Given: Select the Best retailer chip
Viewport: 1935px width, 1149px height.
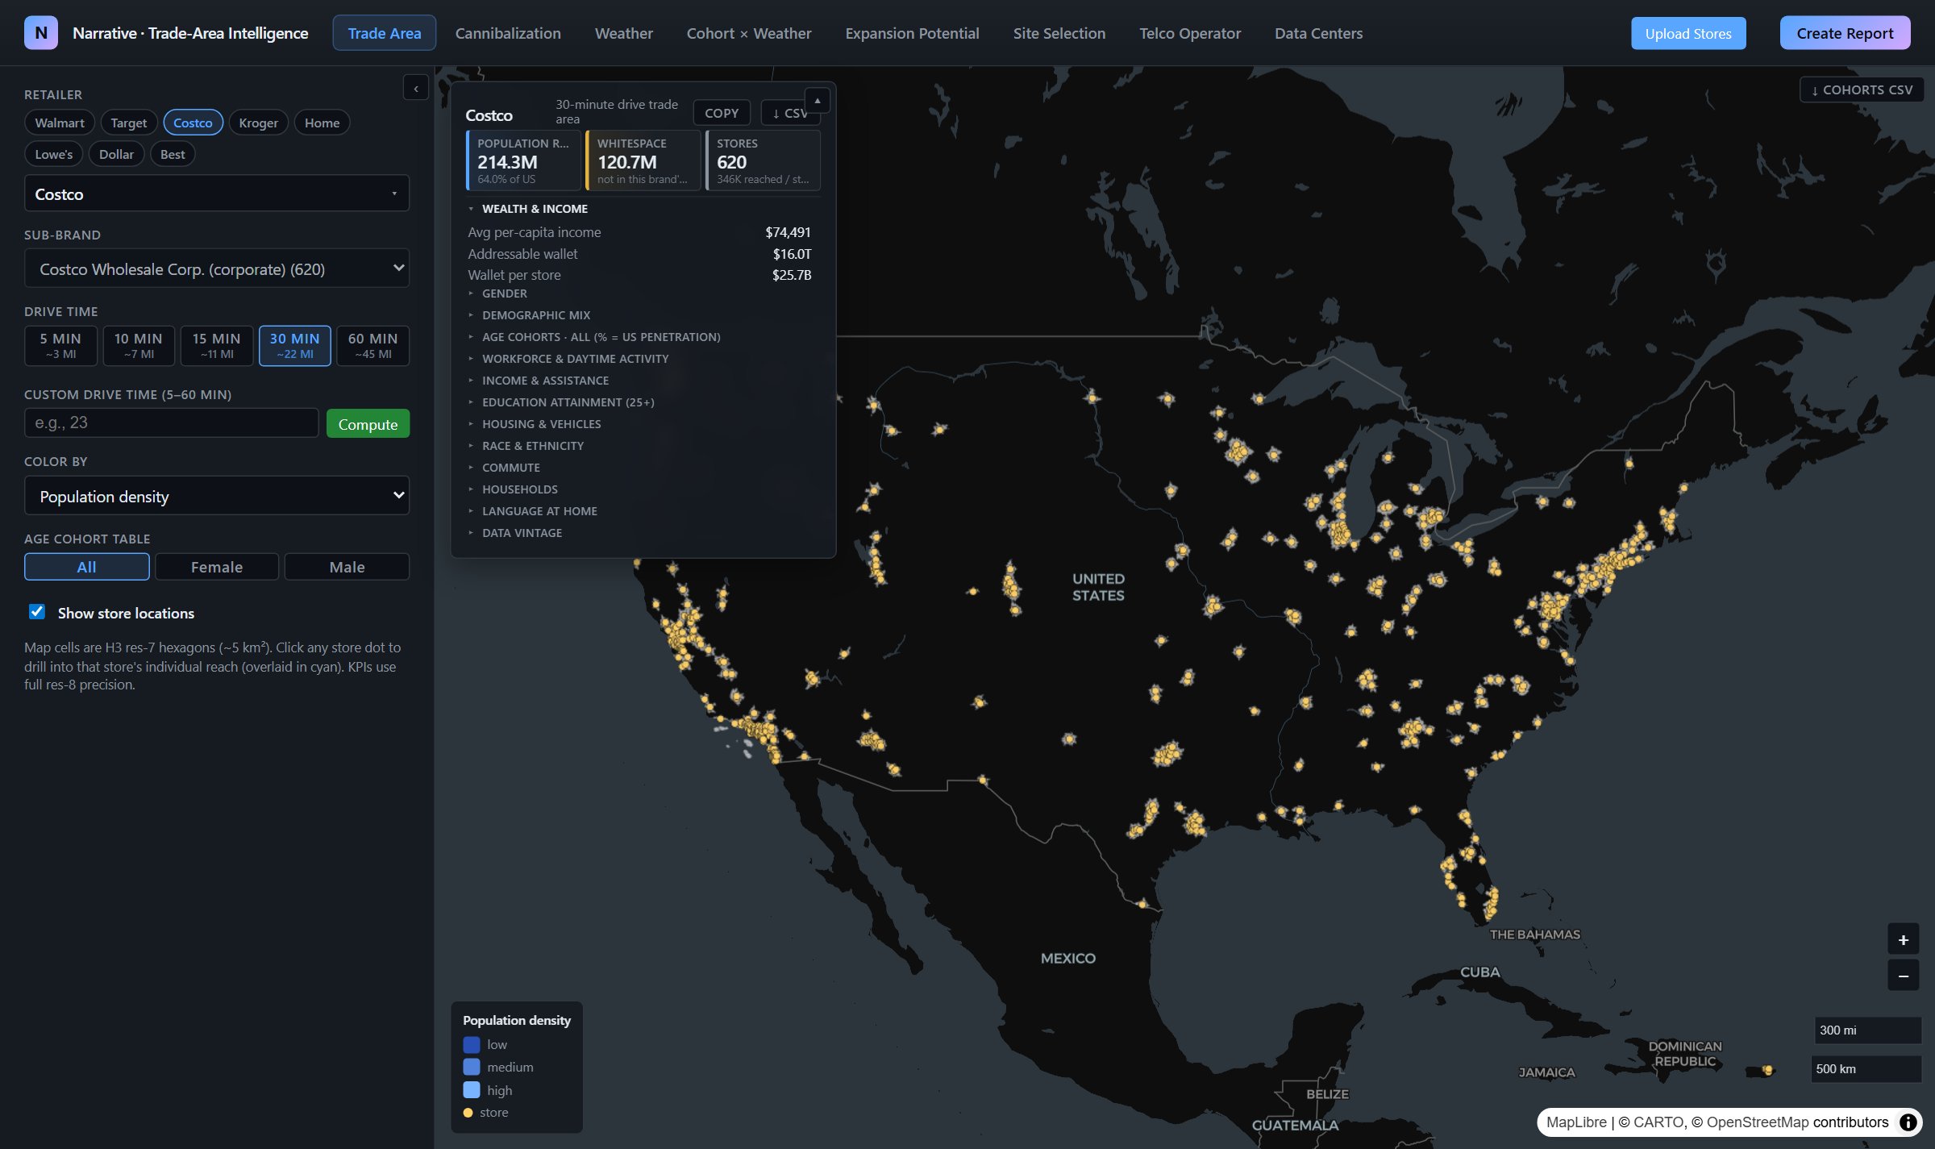Looking at the screenshot, I should (x=173, y=154).
